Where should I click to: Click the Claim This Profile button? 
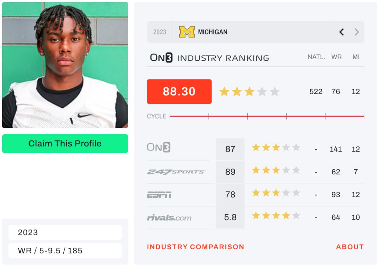pos(65,144)
